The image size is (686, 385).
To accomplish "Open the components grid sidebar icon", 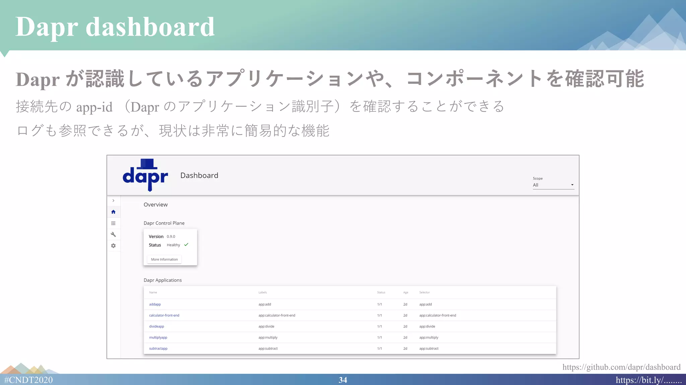I will click(113, 223).
